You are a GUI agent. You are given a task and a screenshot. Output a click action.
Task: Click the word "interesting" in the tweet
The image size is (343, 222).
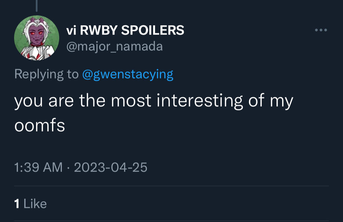coord(200,101)
